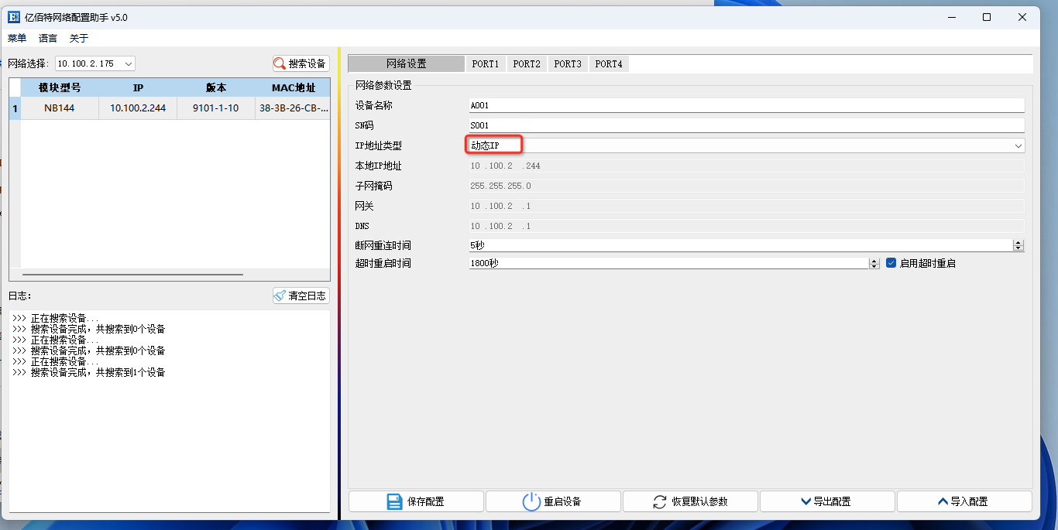Click the 搜索设备 button label
The image size is (1058, 530).
[x=307, y=63]
